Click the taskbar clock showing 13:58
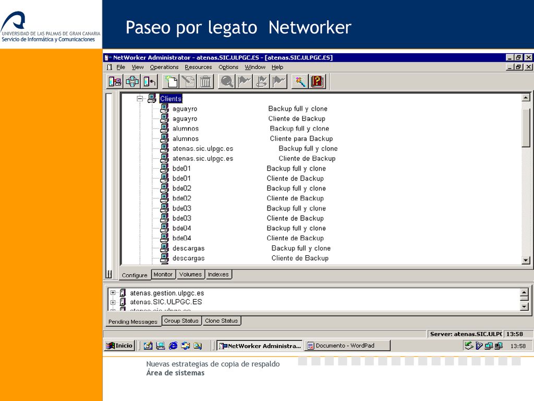 [518, 346]
